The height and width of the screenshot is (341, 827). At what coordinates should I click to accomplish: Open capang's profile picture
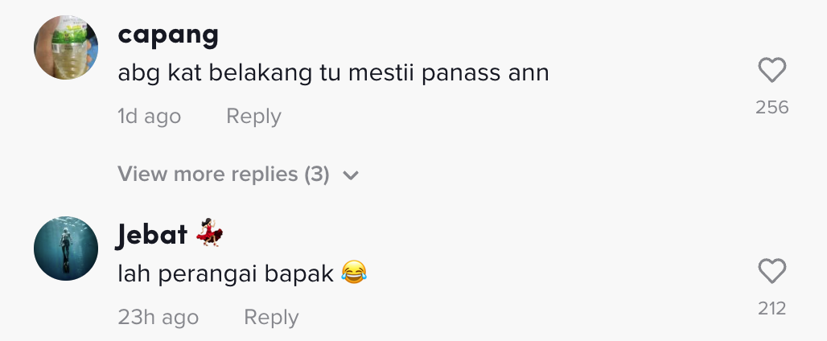coord(66,47)
